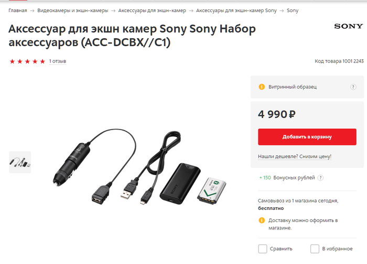
Task: Open help icon beside Бонусных рублей
Action: [x=320, y=178]
